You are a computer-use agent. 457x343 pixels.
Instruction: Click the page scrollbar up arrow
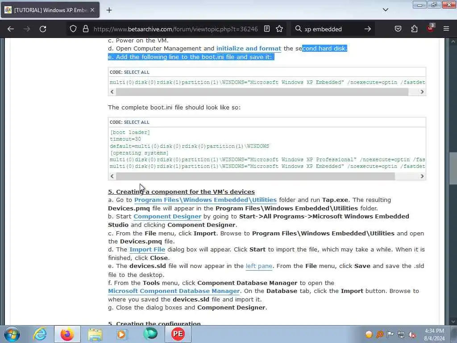453,42
